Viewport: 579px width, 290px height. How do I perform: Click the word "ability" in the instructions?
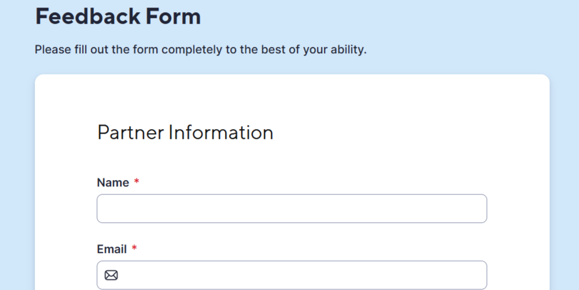coord(347,50)
